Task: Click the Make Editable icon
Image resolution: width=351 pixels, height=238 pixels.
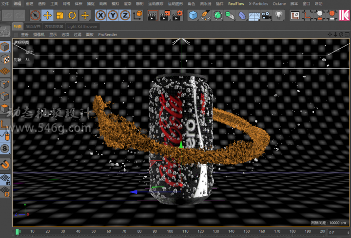Action: coord(5,31)
